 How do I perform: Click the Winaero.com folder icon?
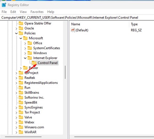(x=21, y=127)
